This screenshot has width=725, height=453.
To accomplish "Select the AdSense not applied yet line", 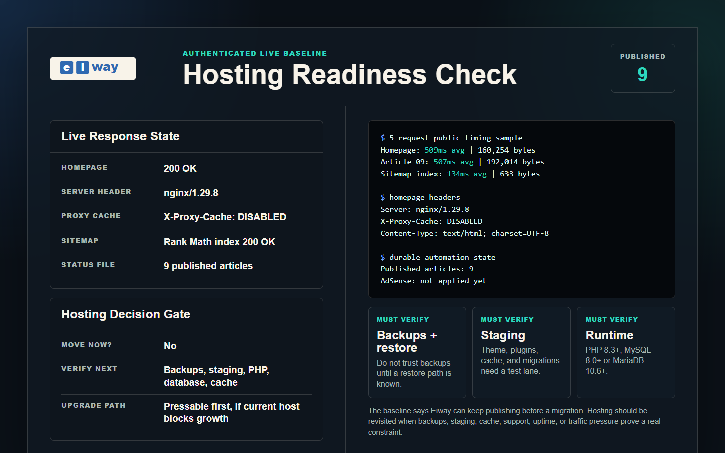I will tap(433, 281).
